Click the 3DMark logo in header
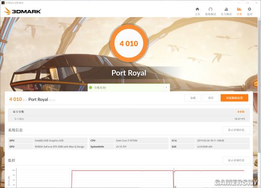The width and height of the screenshot is (261, 188). click(x=22, y=11)
